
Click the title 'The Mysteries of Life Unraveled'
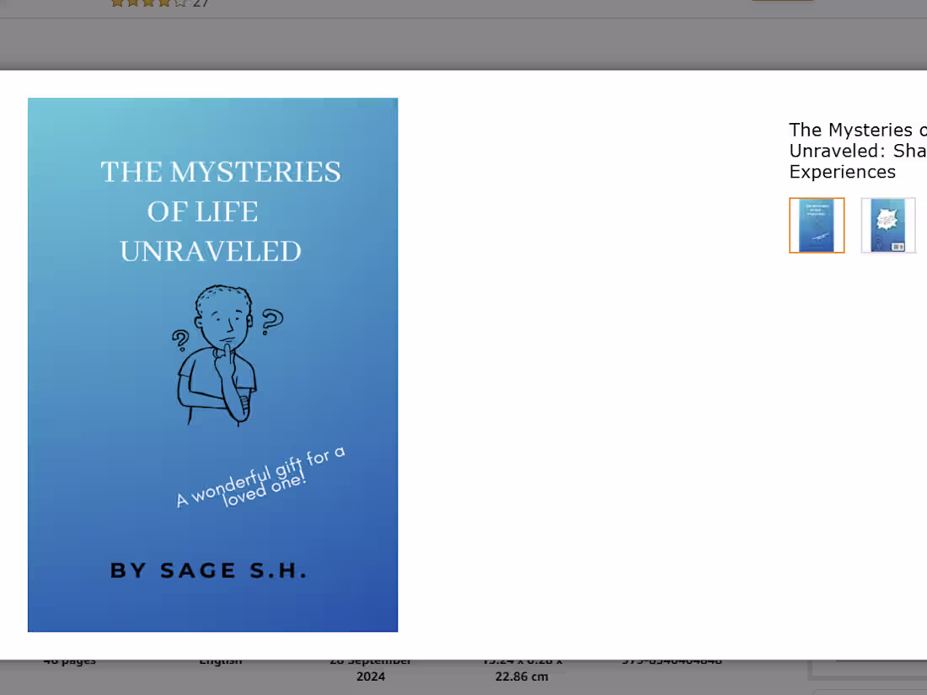click(857, 151)
